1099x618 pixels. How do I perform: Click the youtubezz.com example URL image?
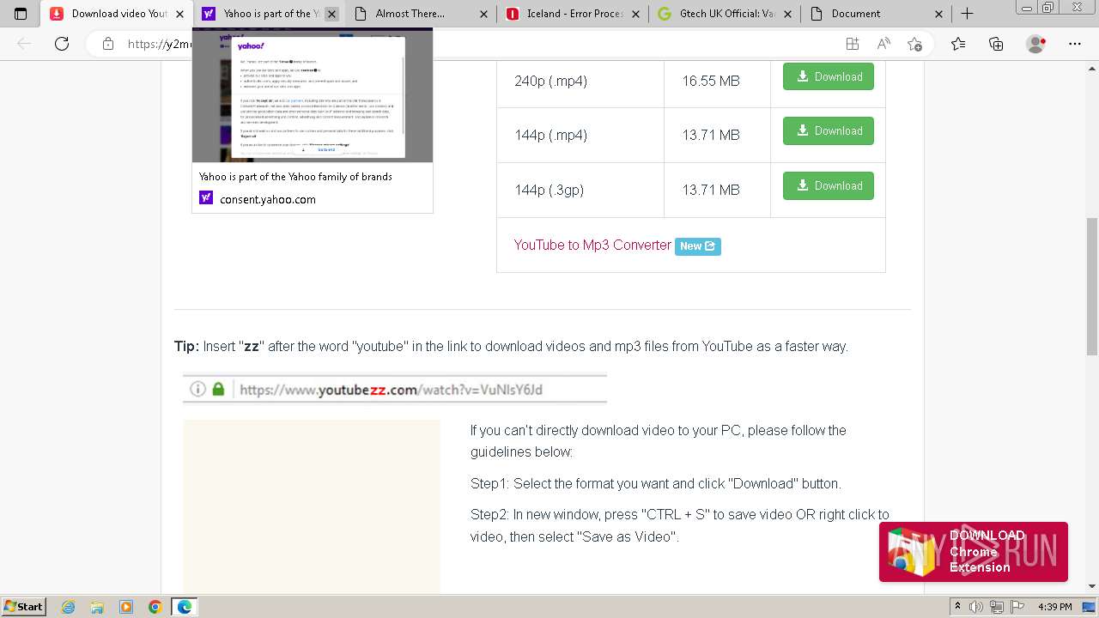[x=395, y=389]
